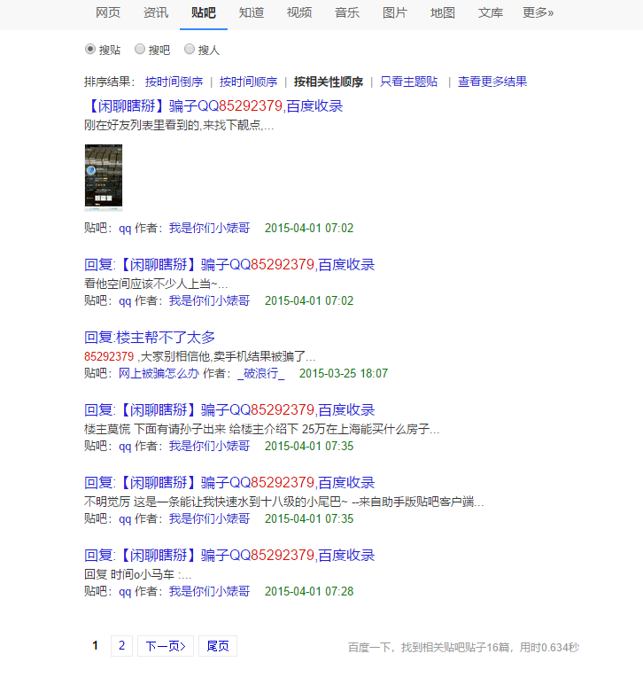Open first result 【闲聊瞎掰】骗子QQ85292379,百度收录
The width and height of the screenshot is (643, 685).
[x=214, y=105]
